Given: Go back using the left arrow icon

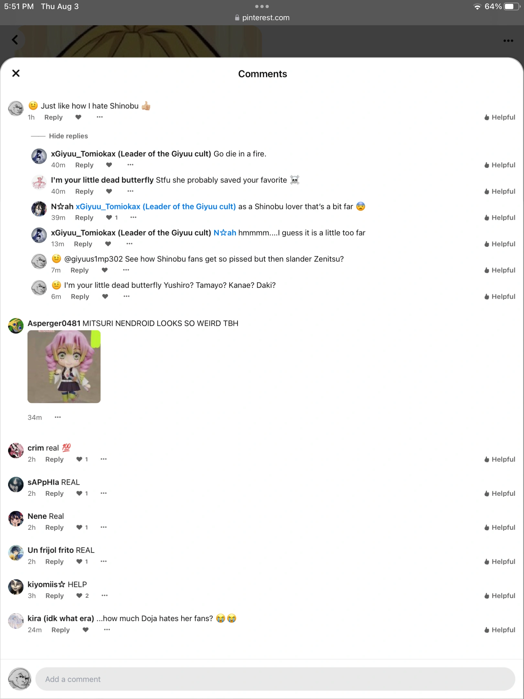Looking at the screenshot, I should (x=15, y=40).
